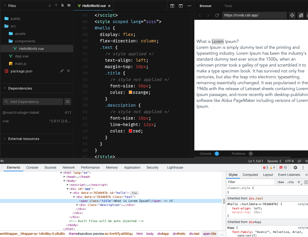This screenshot has width=308, height=237.
Task: Click the four-diamond icon beside URL bar
Action: pyautogui.click(x=292, y=15)
